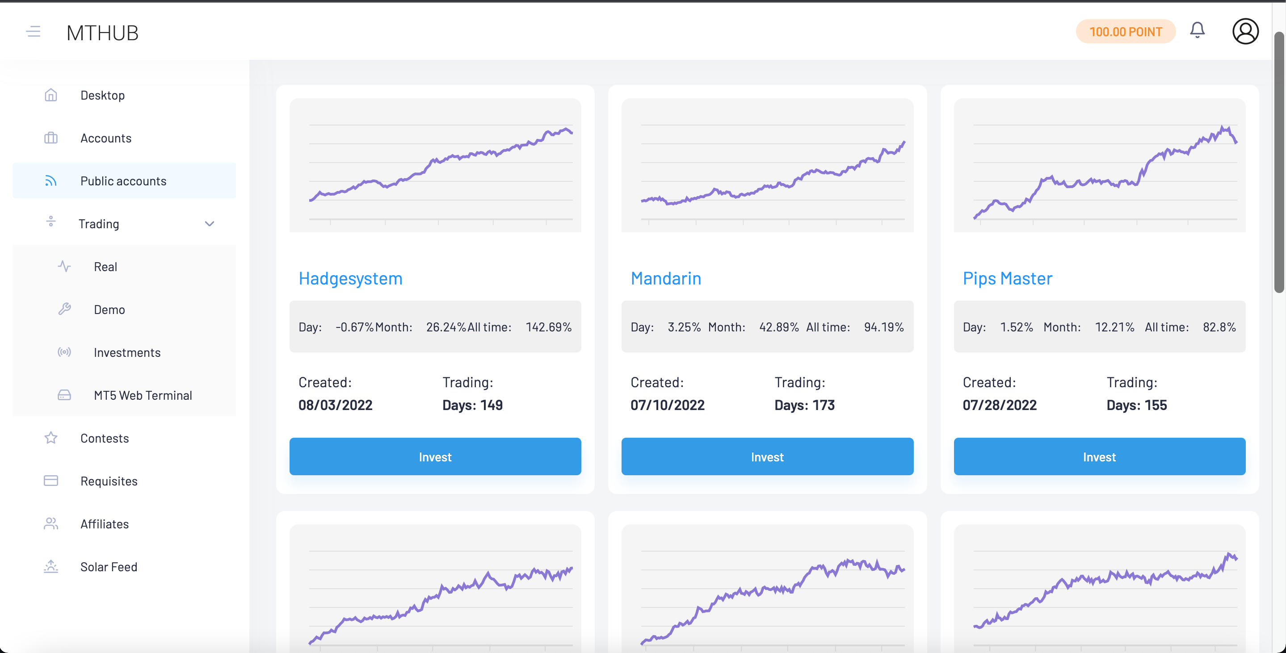The height and width of the screenshot is (653, 1286).
Task: Open the Mandarin account link
Action: 666,278
